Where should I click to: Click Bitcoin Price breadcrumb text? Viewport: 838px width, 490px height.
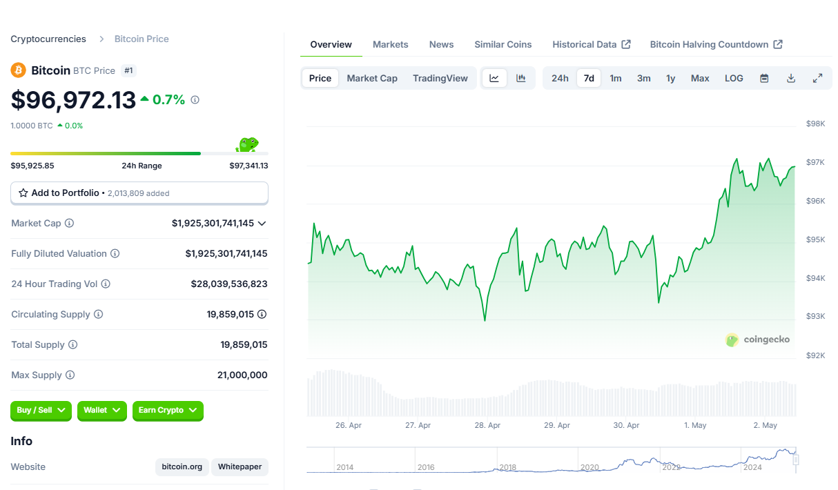[x=142, y=39]
